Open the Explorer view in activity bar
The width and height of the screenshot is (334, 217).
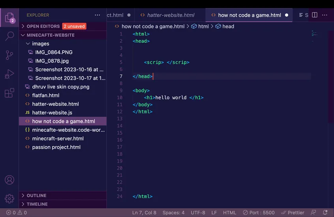click(x=9, y=17)
